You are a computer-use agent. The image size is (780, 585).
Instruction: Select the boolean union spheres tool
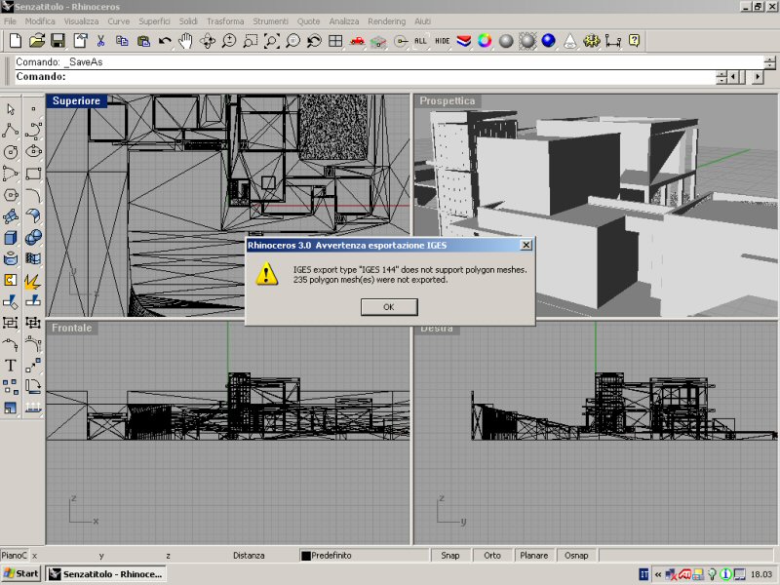33,238
